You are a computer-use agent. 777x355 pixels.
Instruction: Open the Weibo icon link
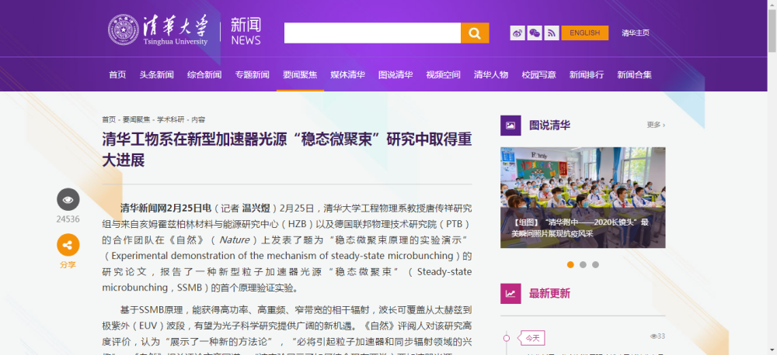click(x=517, y=33)
